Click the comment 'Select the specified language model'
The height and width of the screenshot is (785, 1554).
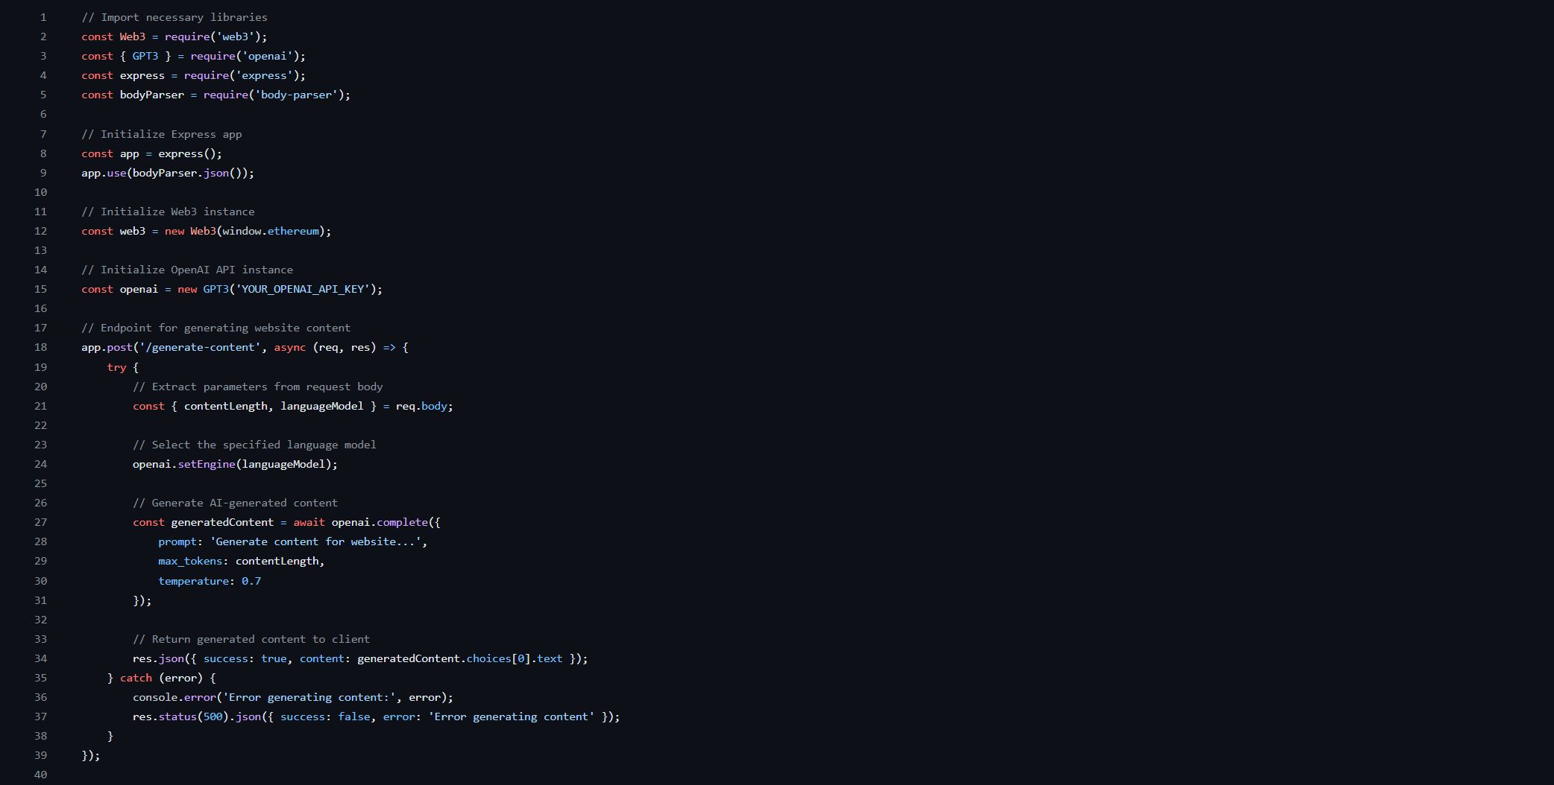click(254, 445)
